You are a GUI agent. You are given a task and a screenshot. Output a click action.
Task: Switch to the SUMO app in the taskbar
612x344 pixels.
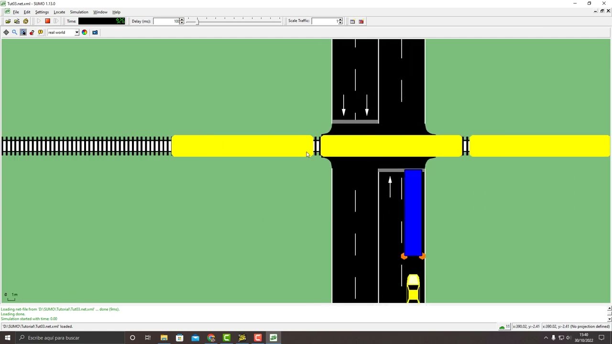273,338
